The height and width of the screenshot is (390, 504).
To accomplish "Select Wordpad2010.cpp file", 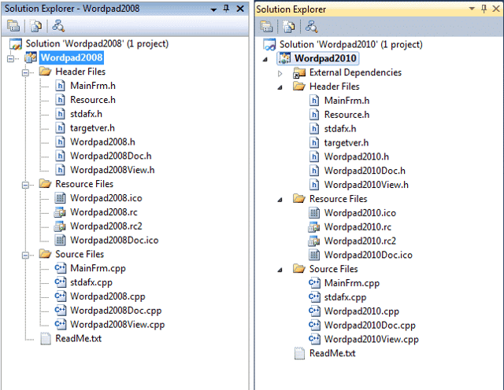I will pos(361,311).
